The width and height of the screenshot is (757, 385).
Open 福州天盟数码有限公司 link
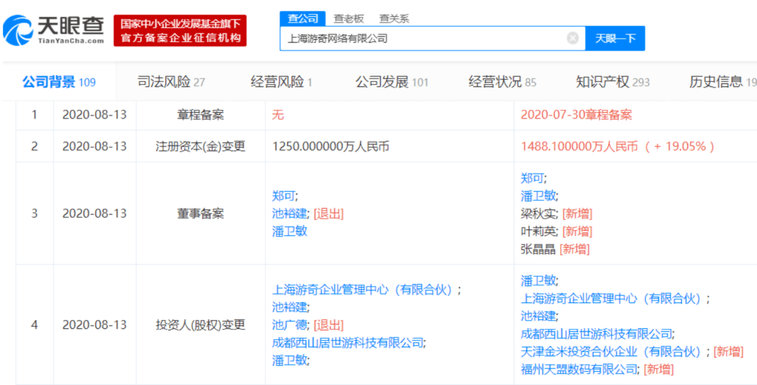point(580,370)
